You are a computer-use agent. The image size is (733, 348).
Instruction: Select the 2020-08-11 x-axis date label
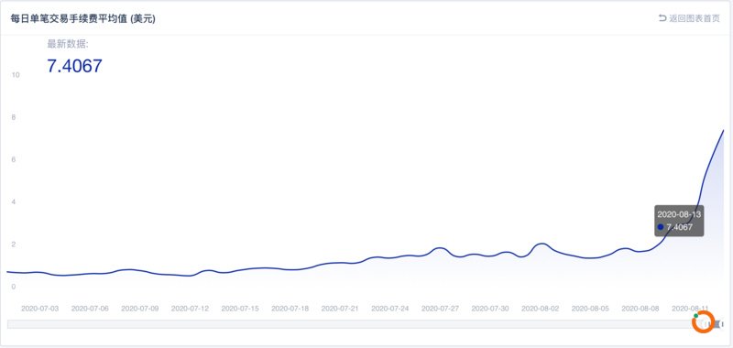click(691, 309)
